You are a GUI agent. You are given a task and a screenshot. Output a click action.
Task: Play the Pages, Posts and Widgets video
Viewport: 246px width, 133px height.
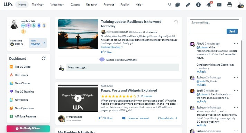(78, 98)
